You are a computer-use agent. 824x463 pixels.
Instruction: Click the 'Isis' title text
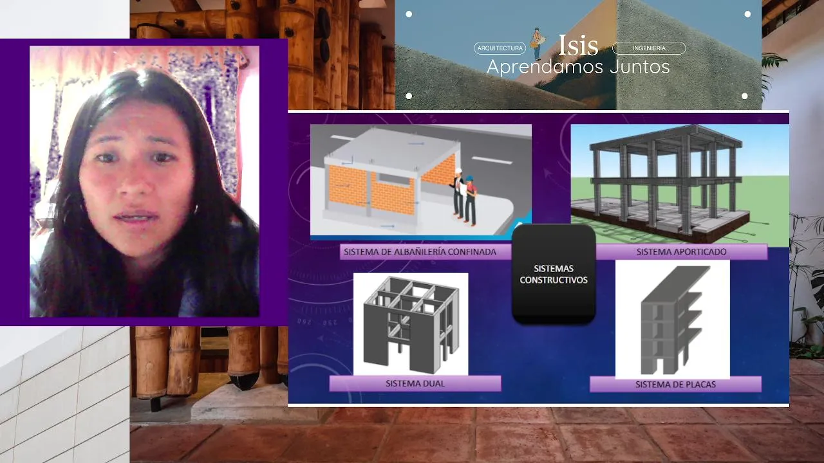[578, 45]
